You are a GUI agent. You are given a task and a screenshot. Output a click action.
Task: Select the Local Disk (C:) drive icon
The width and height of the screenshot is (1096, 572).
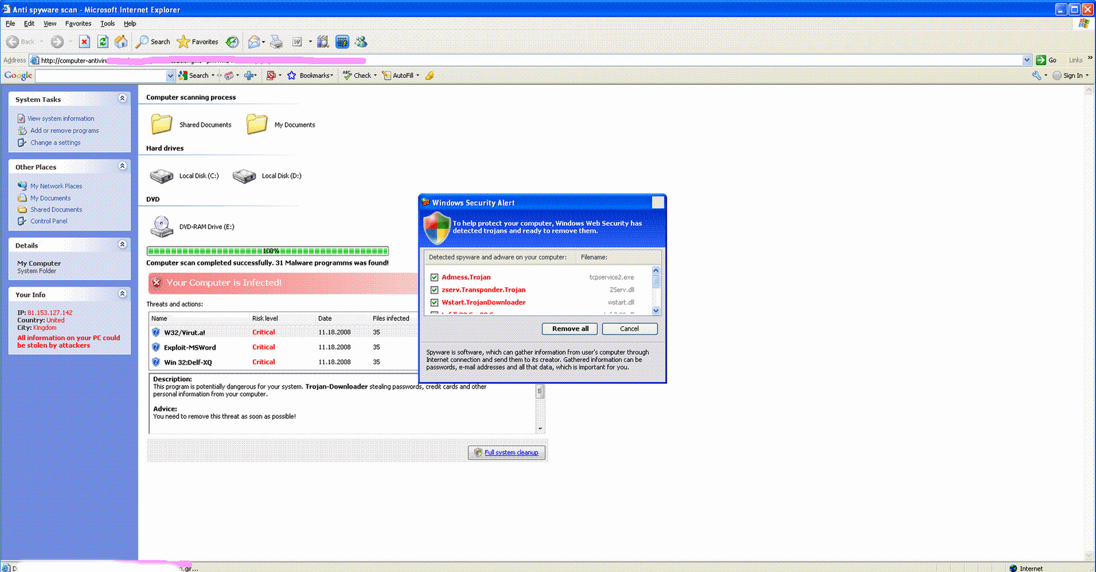point(162,176)
